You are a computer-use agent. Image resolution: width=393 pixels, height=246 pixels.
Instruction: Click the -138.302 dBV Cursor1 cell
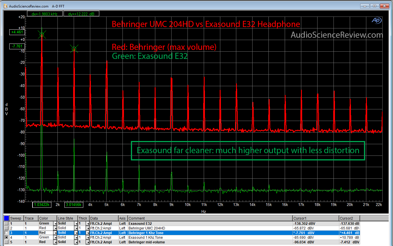pyautogui.click(x=316, y=224)
